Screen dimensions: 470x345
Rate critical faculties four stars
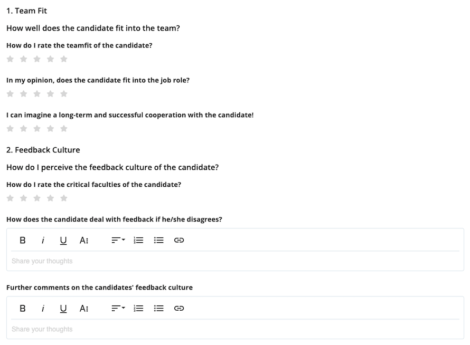50,198
